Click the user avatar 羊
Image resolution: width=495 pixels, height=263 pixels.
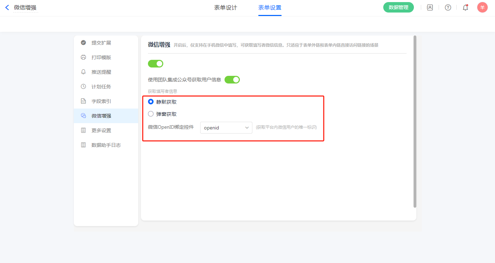(x=482, y=7)
